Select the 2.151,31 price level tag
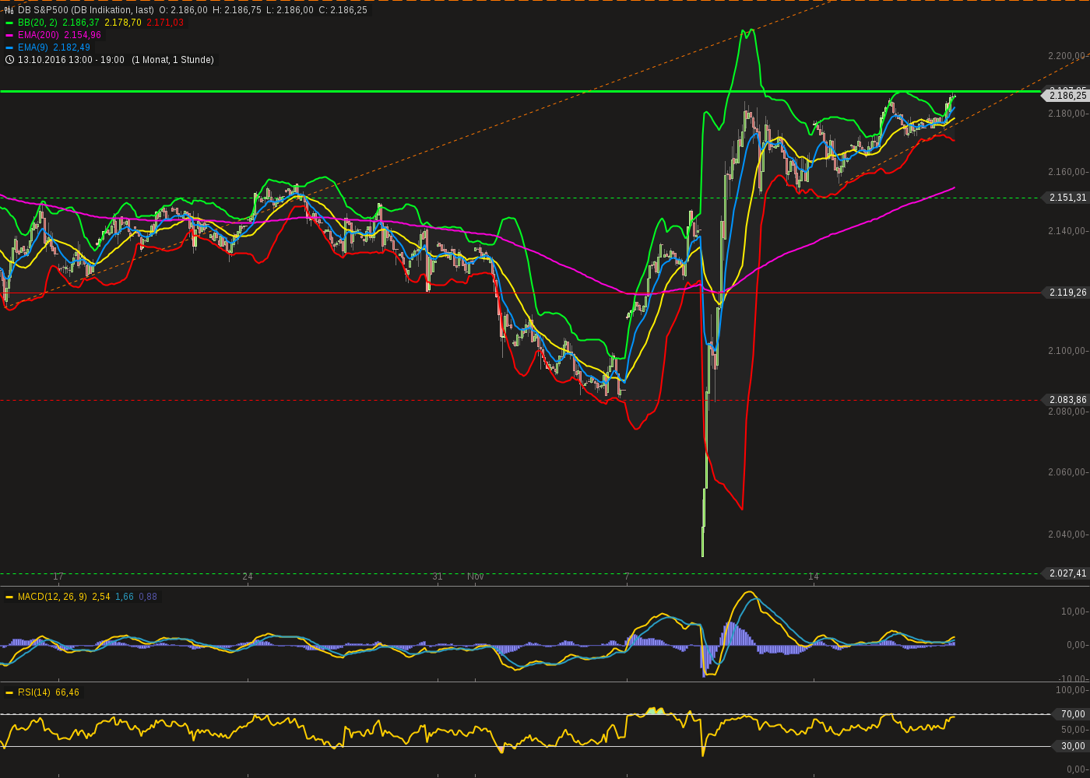 point(1065,198)
